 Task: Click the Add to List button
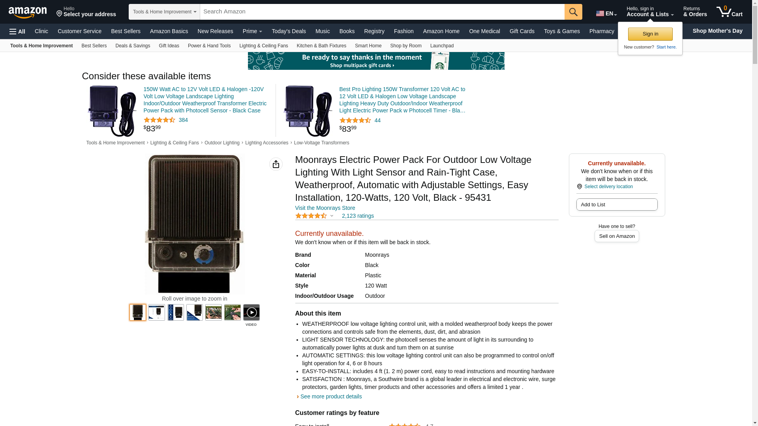click(617, 204)
